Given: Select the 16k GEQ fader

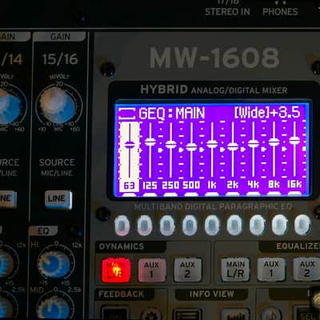Looking at the screenshot, I should (x=294, y=140).
